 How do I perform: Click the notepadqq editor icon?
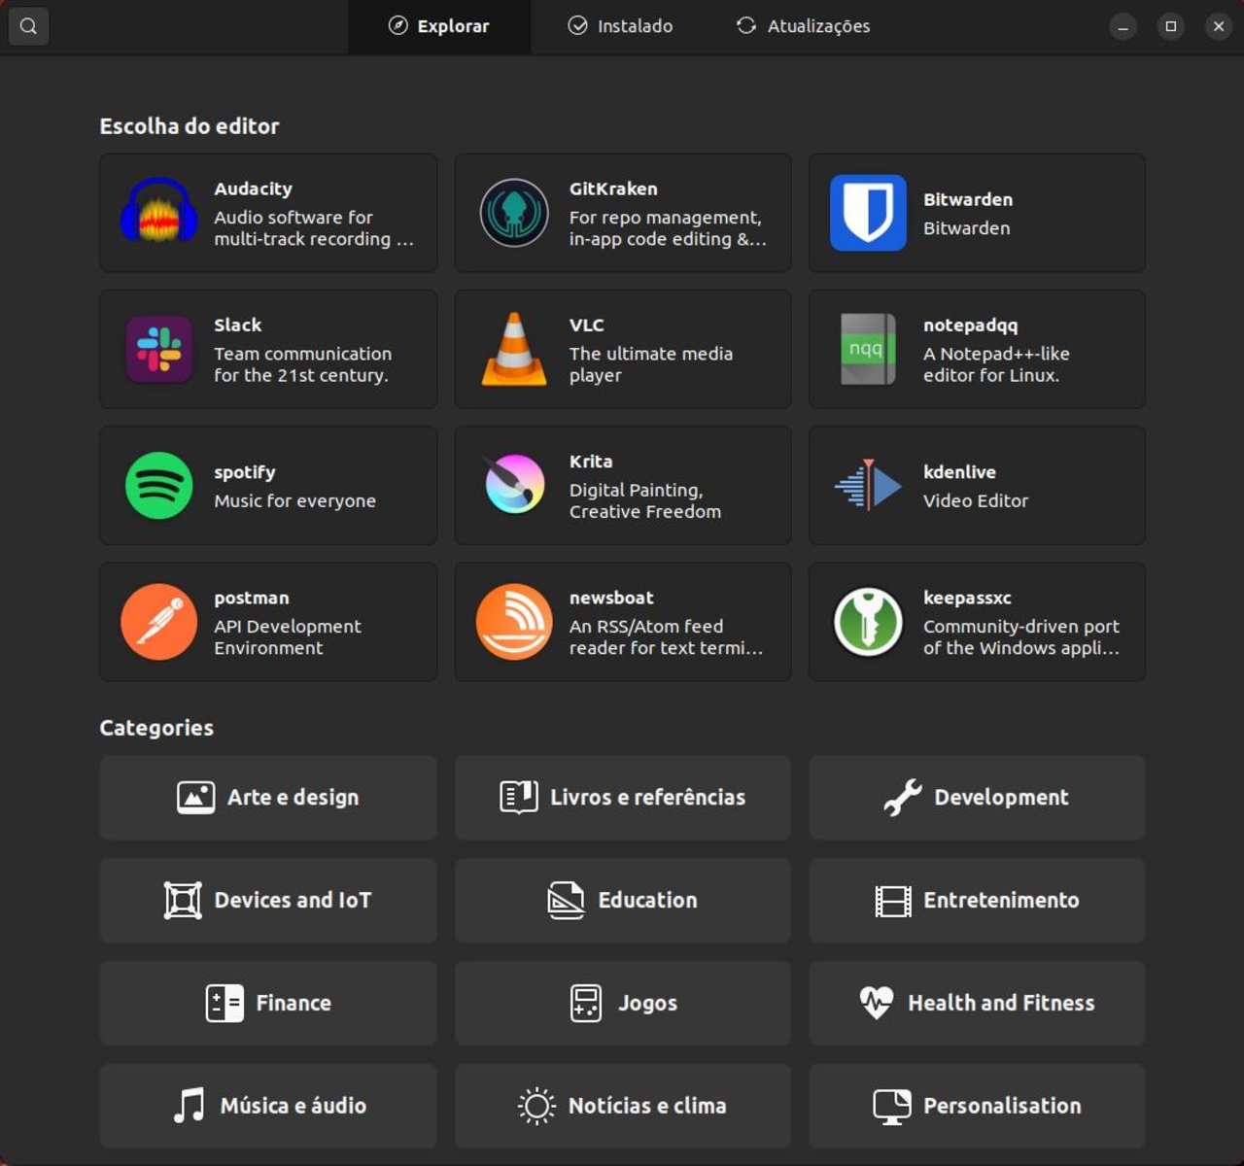pyautogui.click(x=868, y=349)
